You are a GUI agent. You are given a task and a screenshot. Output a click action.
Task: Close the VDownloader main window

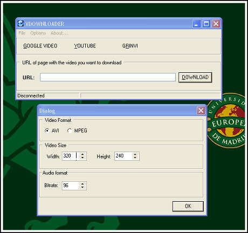tap(216, 24)
